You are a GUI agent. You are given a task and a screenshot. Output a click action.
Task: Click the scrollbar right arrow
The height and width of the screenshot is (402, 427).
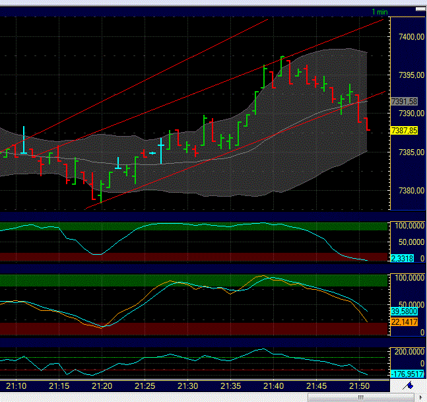[421, 397]
